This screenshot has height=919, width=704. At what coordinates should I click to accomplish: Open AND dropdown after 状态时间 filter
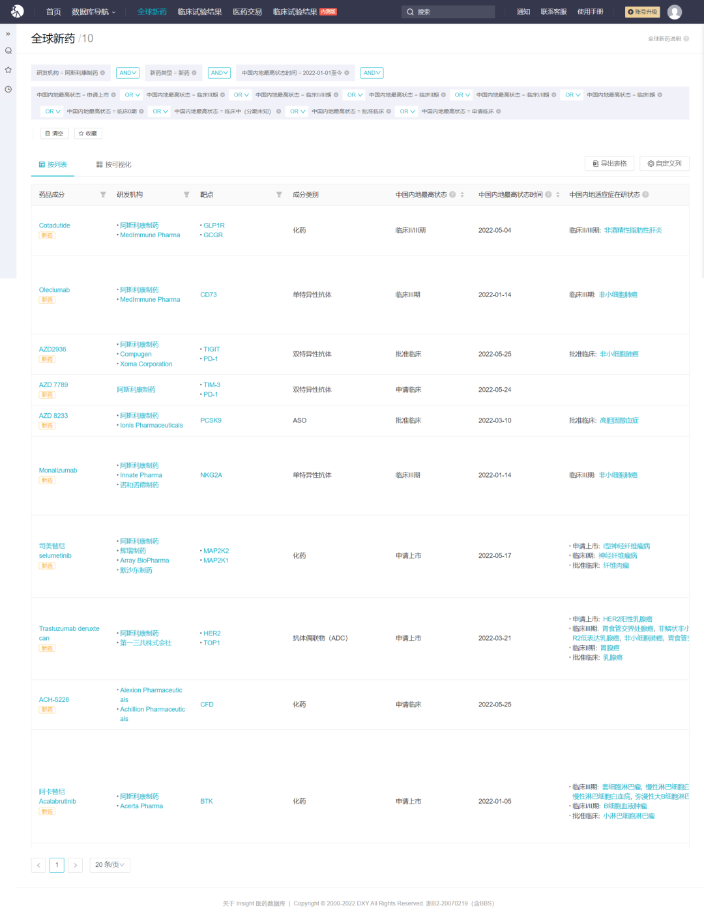[372, 73]
